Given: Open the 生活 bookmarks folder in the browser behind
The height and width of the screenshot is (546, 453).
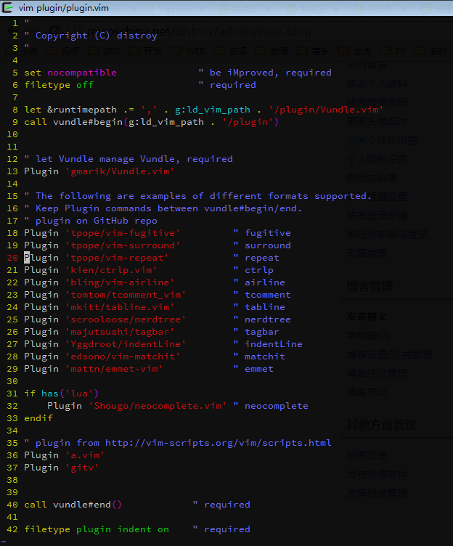Looking at the screenshot, I should (355, 51).
